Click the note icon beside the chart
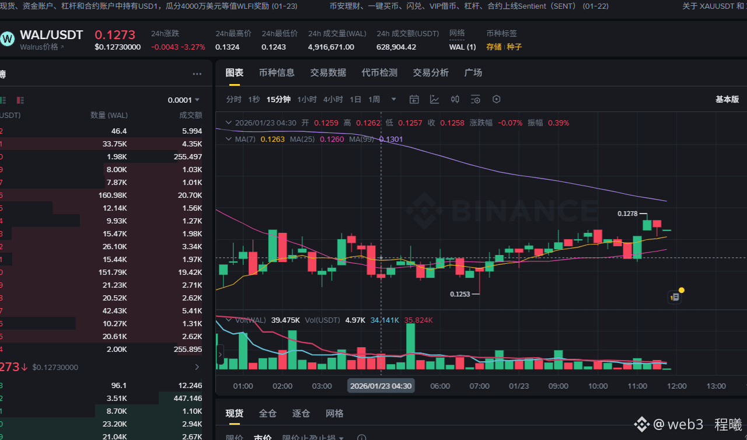The image size is (747, 440). (675, 297)
